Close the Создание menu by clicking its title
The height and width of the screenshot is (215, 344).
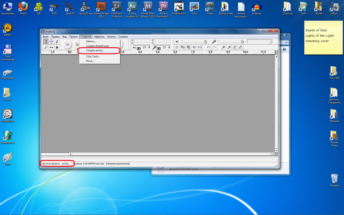point(86,36)
